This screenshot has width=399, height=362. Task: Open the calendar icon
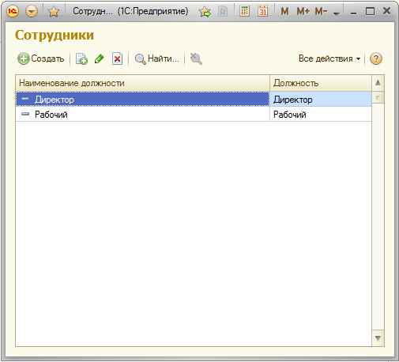tap(262, 11)
